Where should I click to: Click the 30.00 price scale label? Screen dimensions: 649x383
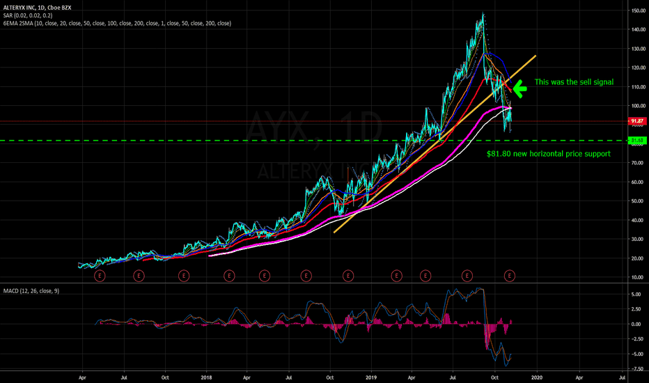639,240
